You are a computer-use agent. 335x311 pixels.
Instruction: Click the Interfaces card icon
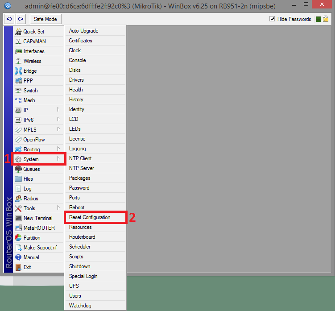coord(18,51)
